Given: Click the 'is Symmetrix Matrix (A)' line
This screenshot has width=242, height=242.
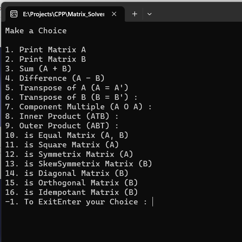Looking at the screenshot, I should (x=69, y=154).
